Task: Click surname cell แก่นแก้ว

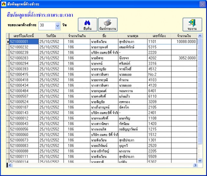Action: 133,96
